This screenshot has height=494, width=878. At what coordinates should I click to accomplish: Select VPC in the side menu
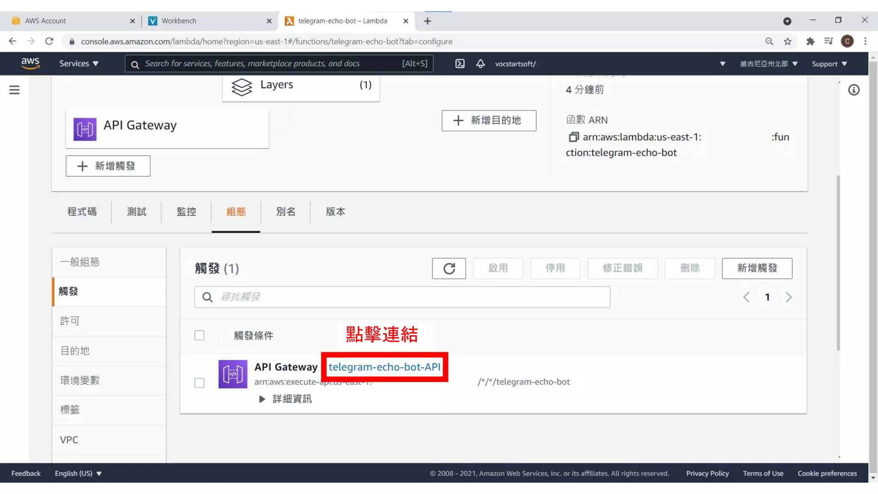(109, 440)
